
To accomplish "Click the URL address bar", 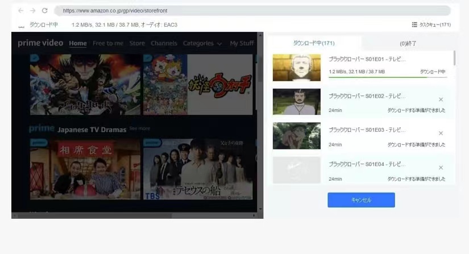I will [x=252, y=11].
